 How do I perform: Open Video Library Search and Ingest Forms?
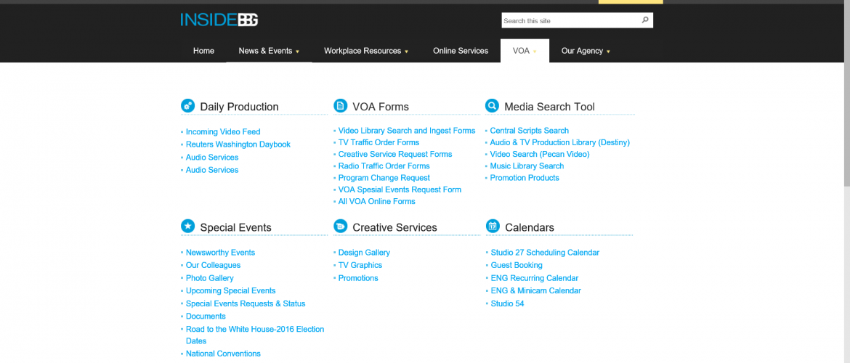point(407,131)
